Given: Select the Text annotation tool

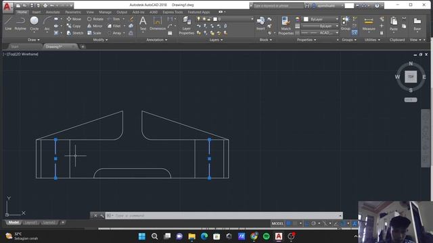Looking at the screenshot, I should 143,23.
